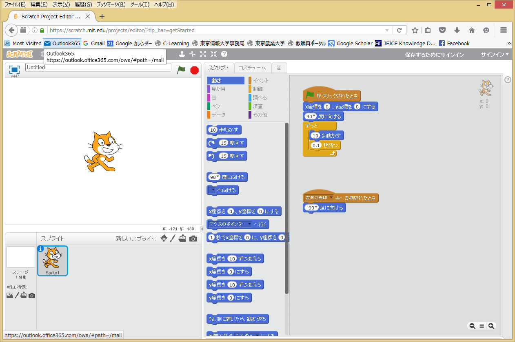Zoom out the scripts area
Image resolution: width=515 pixels, height=342 pixels.
click(x=472, y=326)
